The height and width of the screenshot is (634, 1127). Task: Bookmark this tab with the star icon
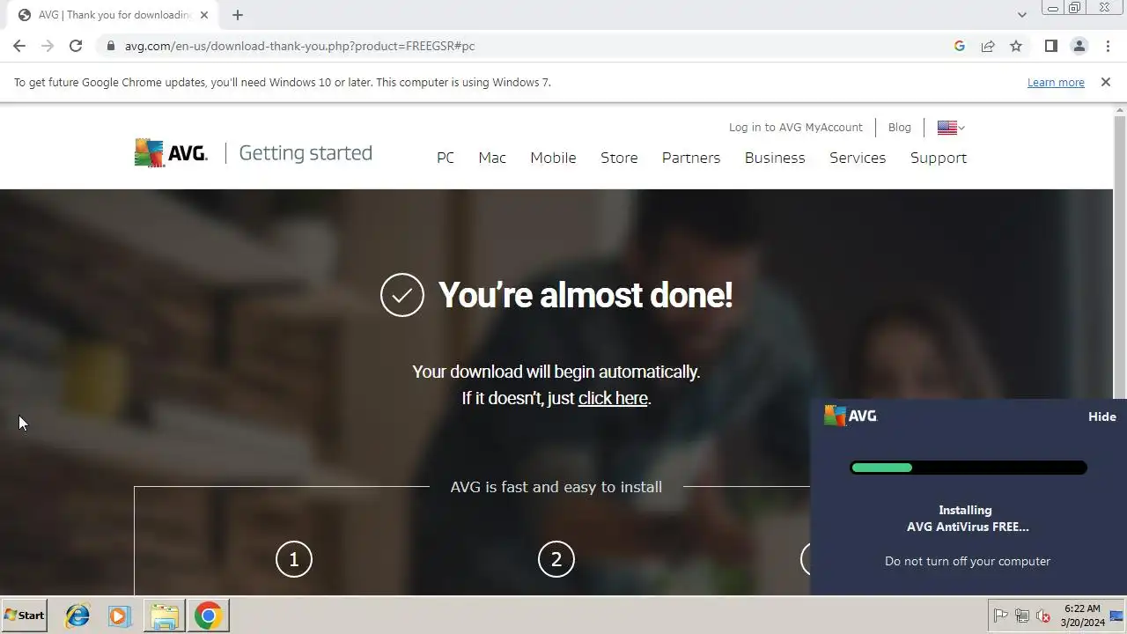pos(1016,46)
